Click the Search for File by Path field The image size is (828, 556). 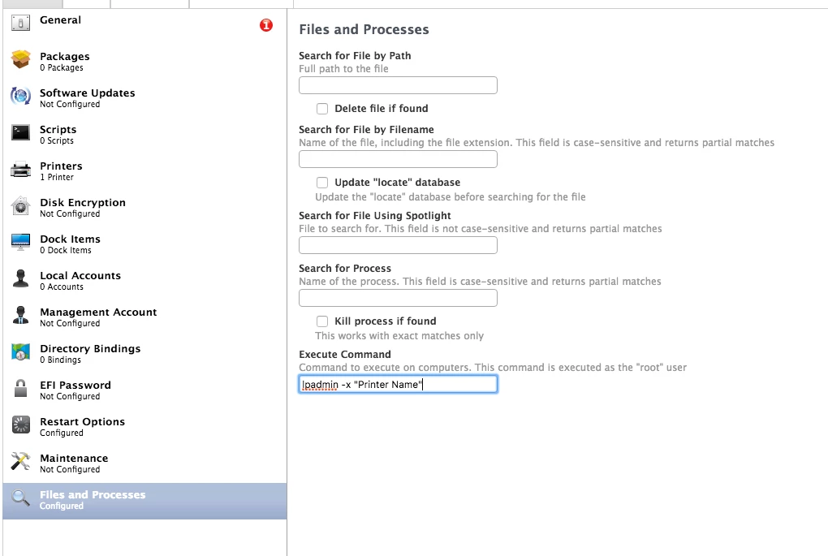(398, 85)
